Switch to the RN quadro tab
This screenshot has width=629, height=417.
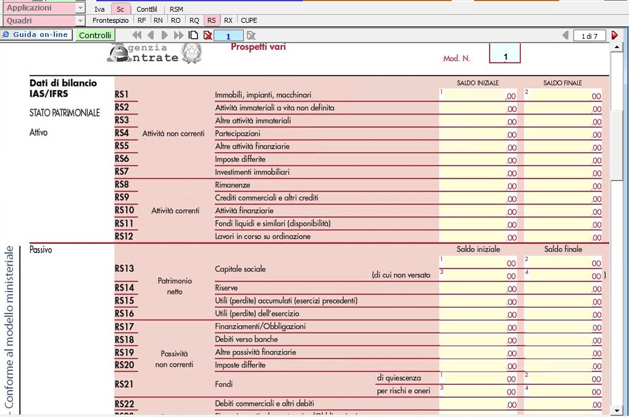click(x=158, y=20)
